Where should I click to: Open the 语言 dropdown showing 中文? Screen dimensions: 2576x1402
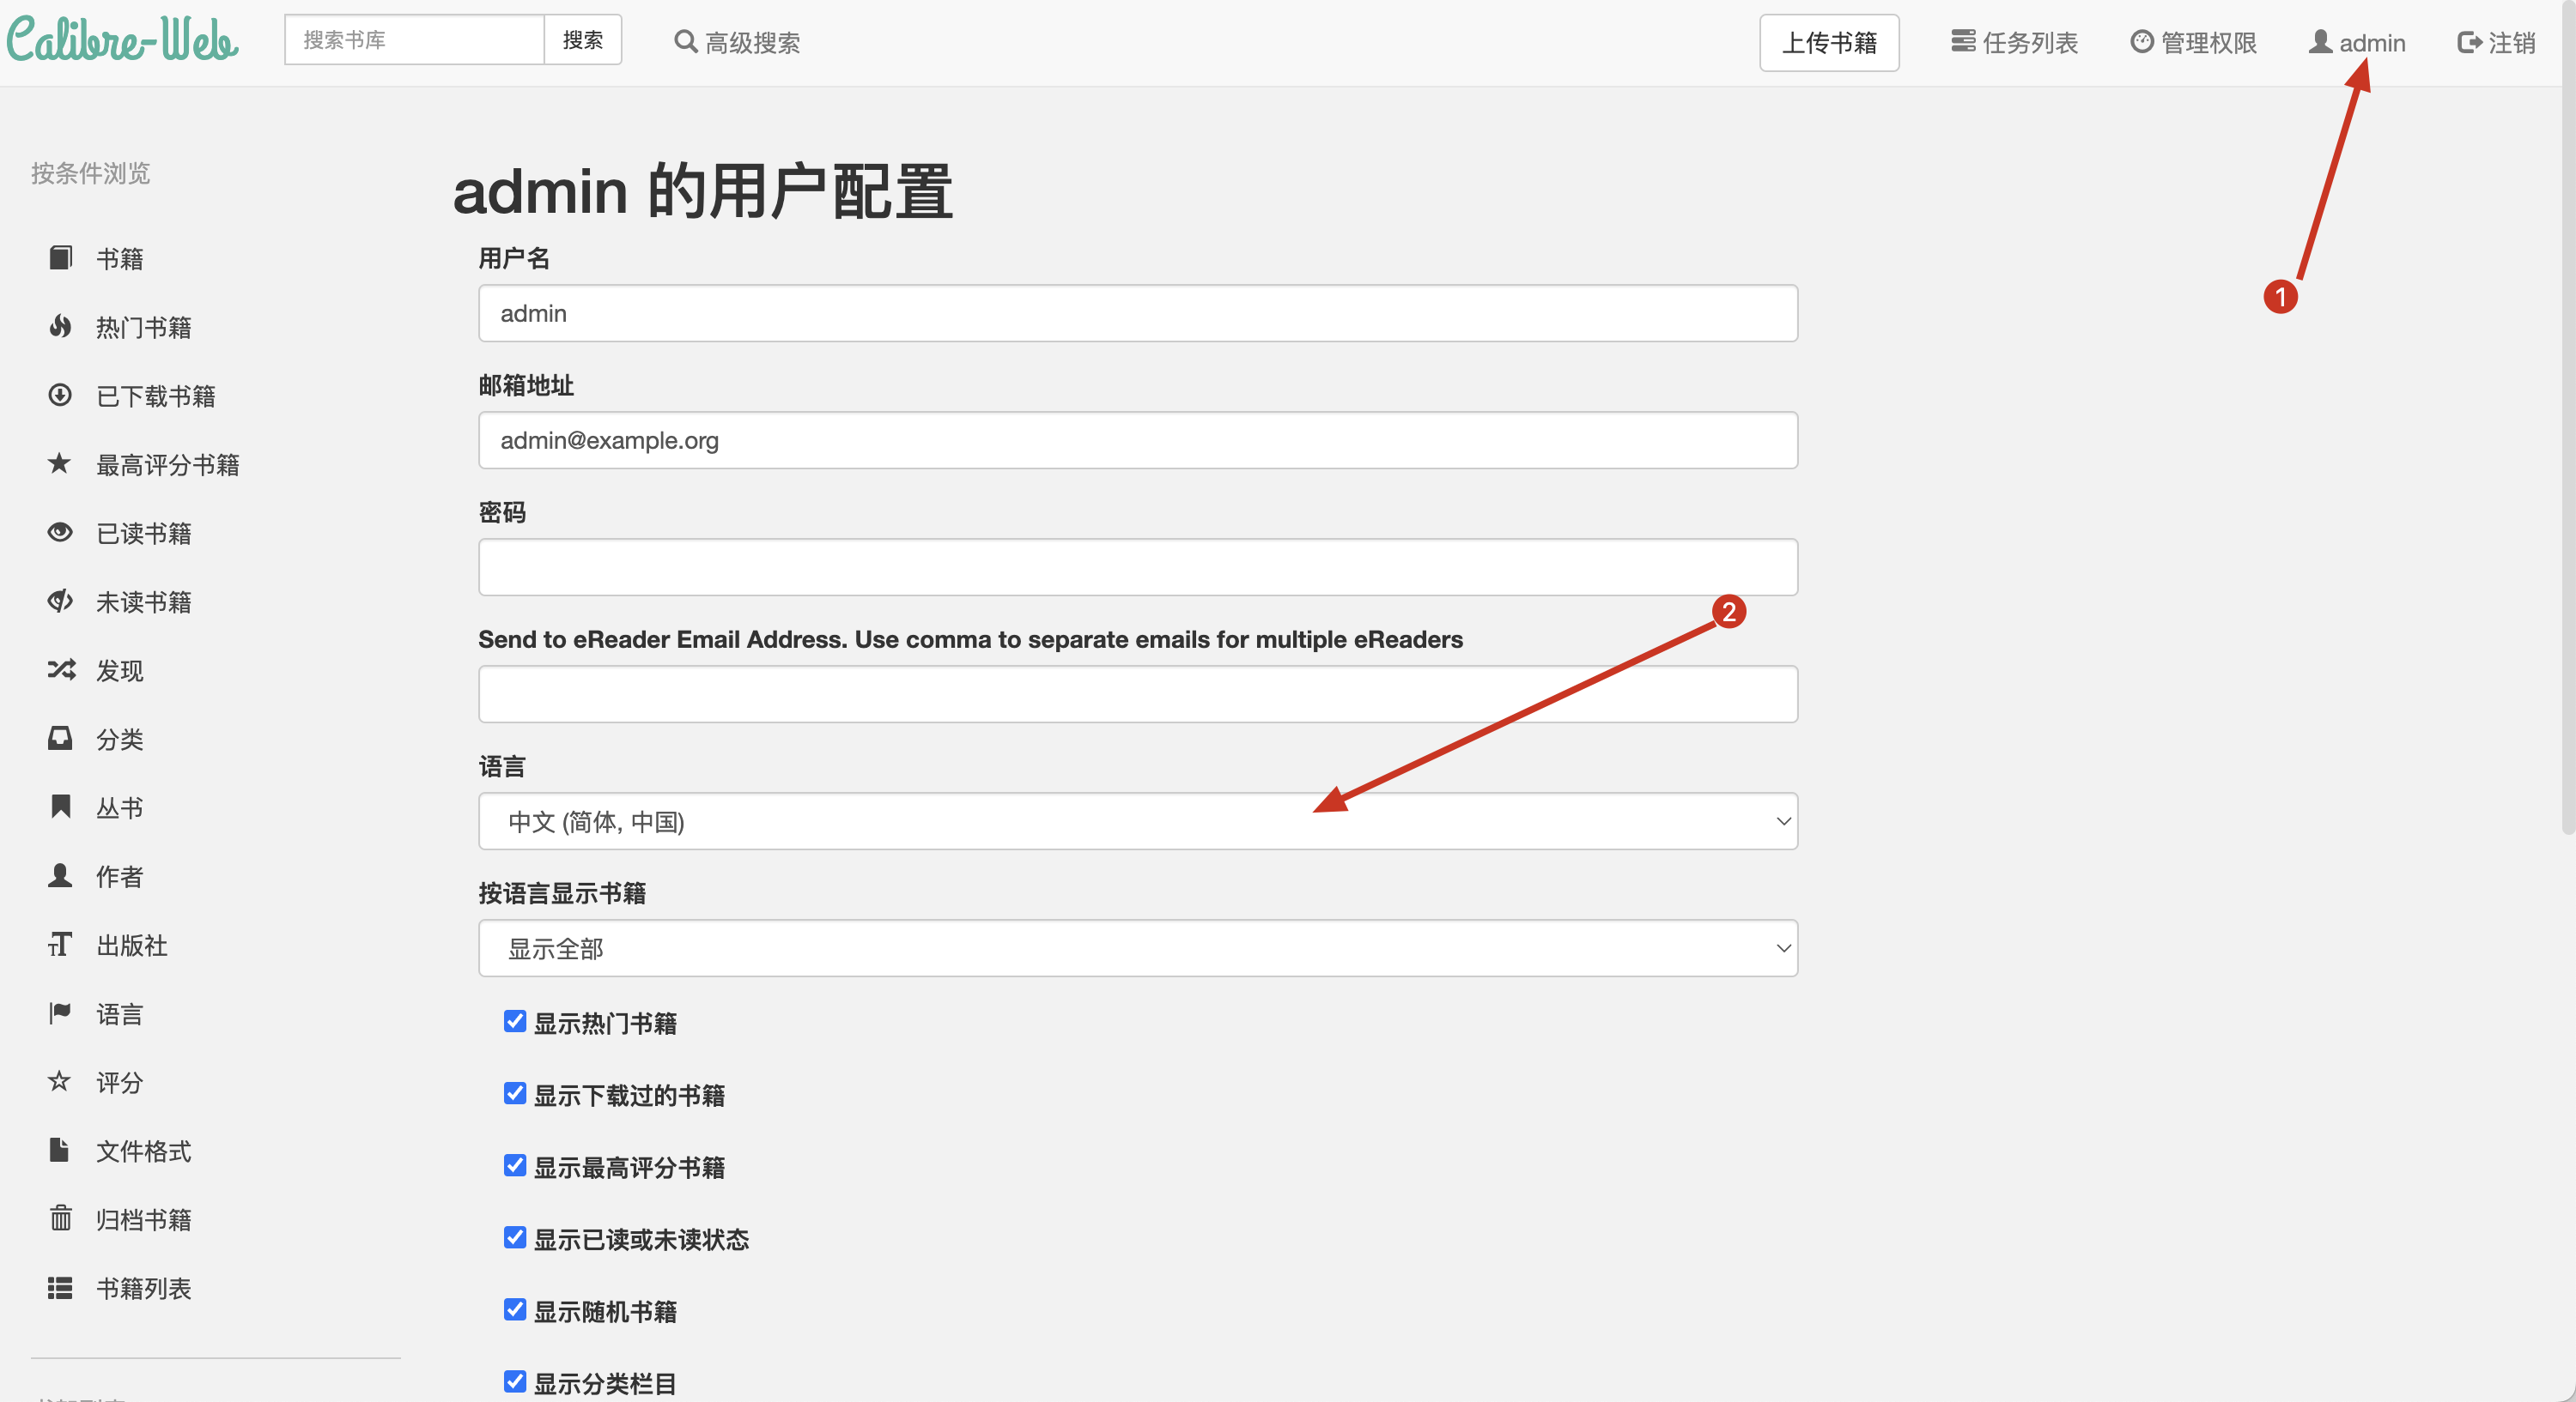click(1137, 821)
